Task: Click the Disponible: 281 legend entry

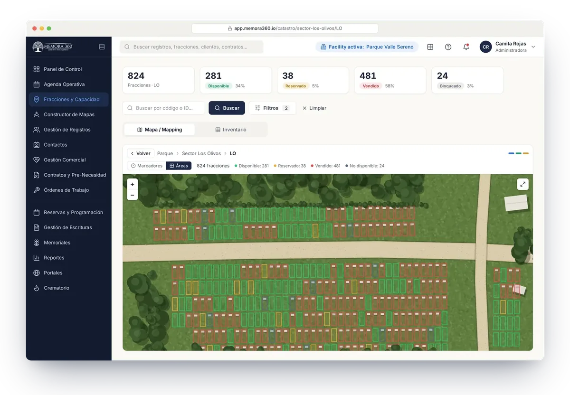Action: point(252,166)
